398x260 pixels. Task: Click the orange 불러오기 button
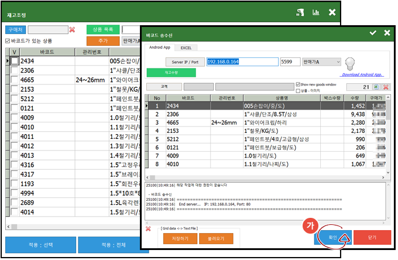click(x=216, y=239)
